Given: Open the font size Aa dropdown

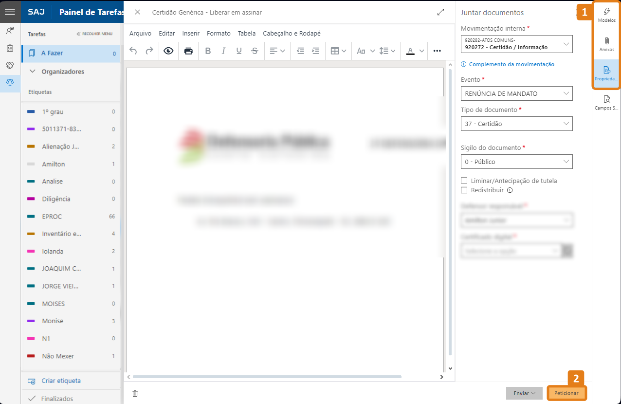Looking at the screenshot, I should click(366, 51).
